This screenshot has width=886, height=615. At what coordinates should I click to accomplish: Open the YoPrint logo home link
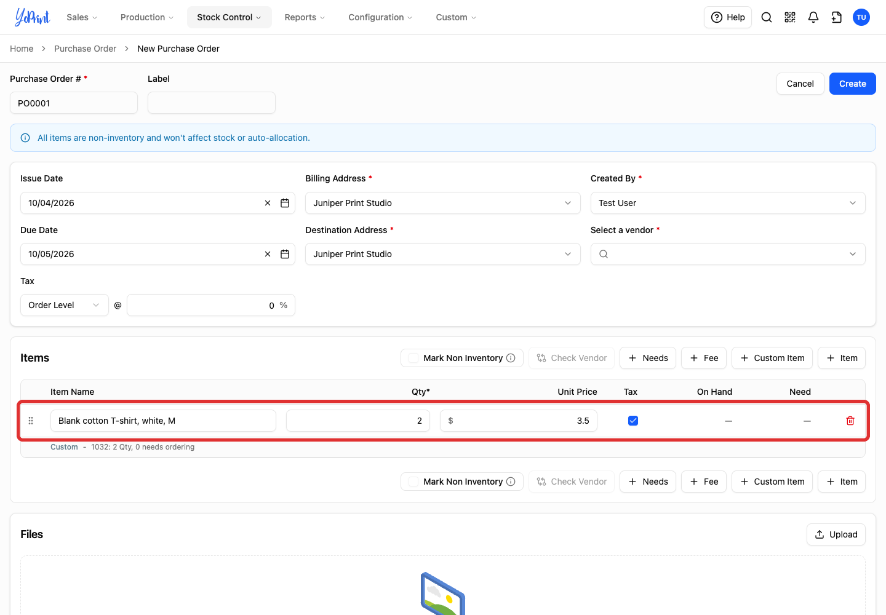coord(32,17)
